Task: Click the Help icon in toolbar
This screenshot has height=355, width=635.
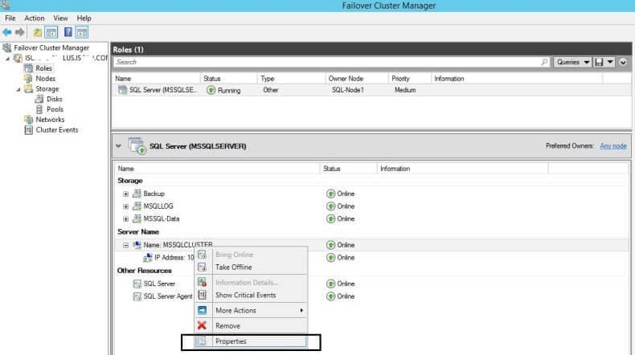Action: (x=68, y=32)
